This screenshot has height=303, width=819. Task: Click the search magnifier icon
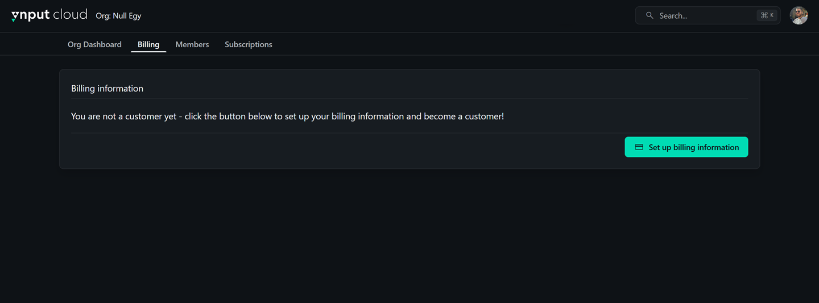(650, 15)
